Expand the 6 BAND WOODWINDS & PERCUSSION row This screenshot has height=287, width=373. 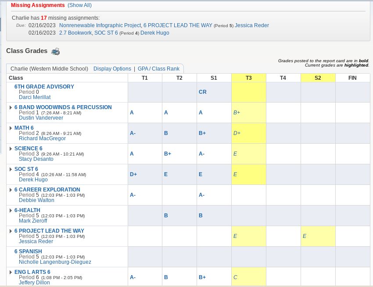coord(11,107)
